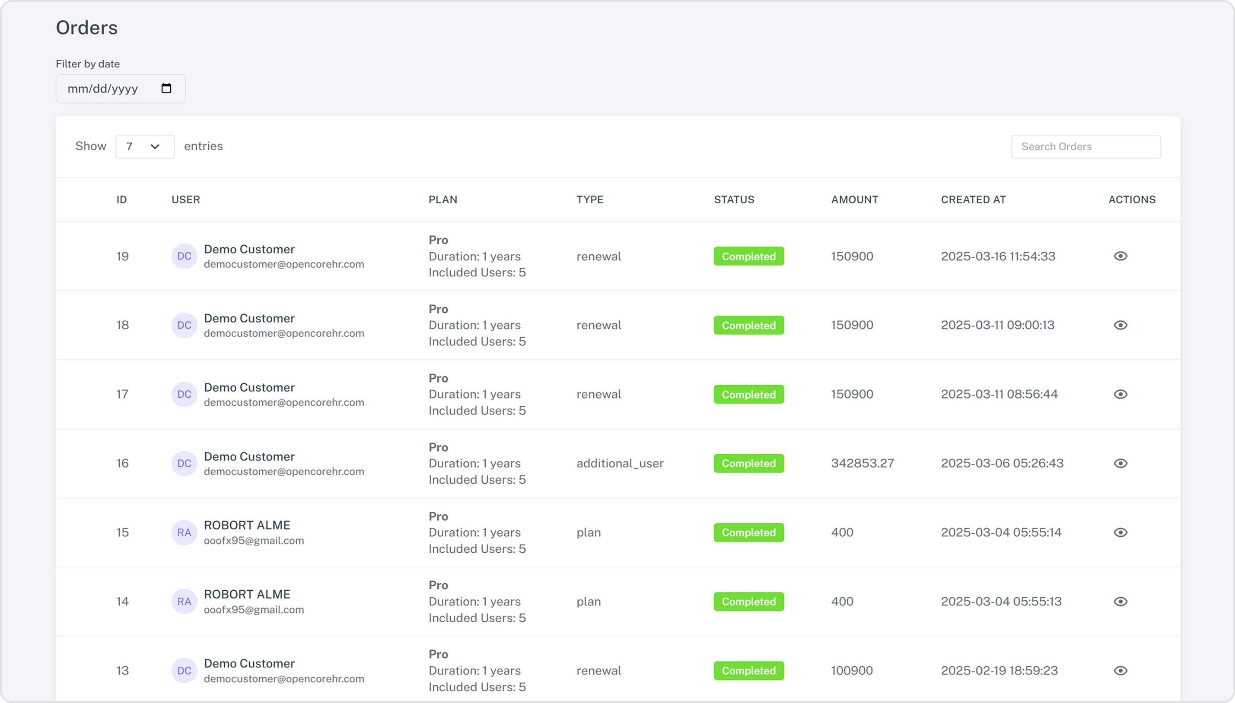View details of order 15

[1120, 532]
